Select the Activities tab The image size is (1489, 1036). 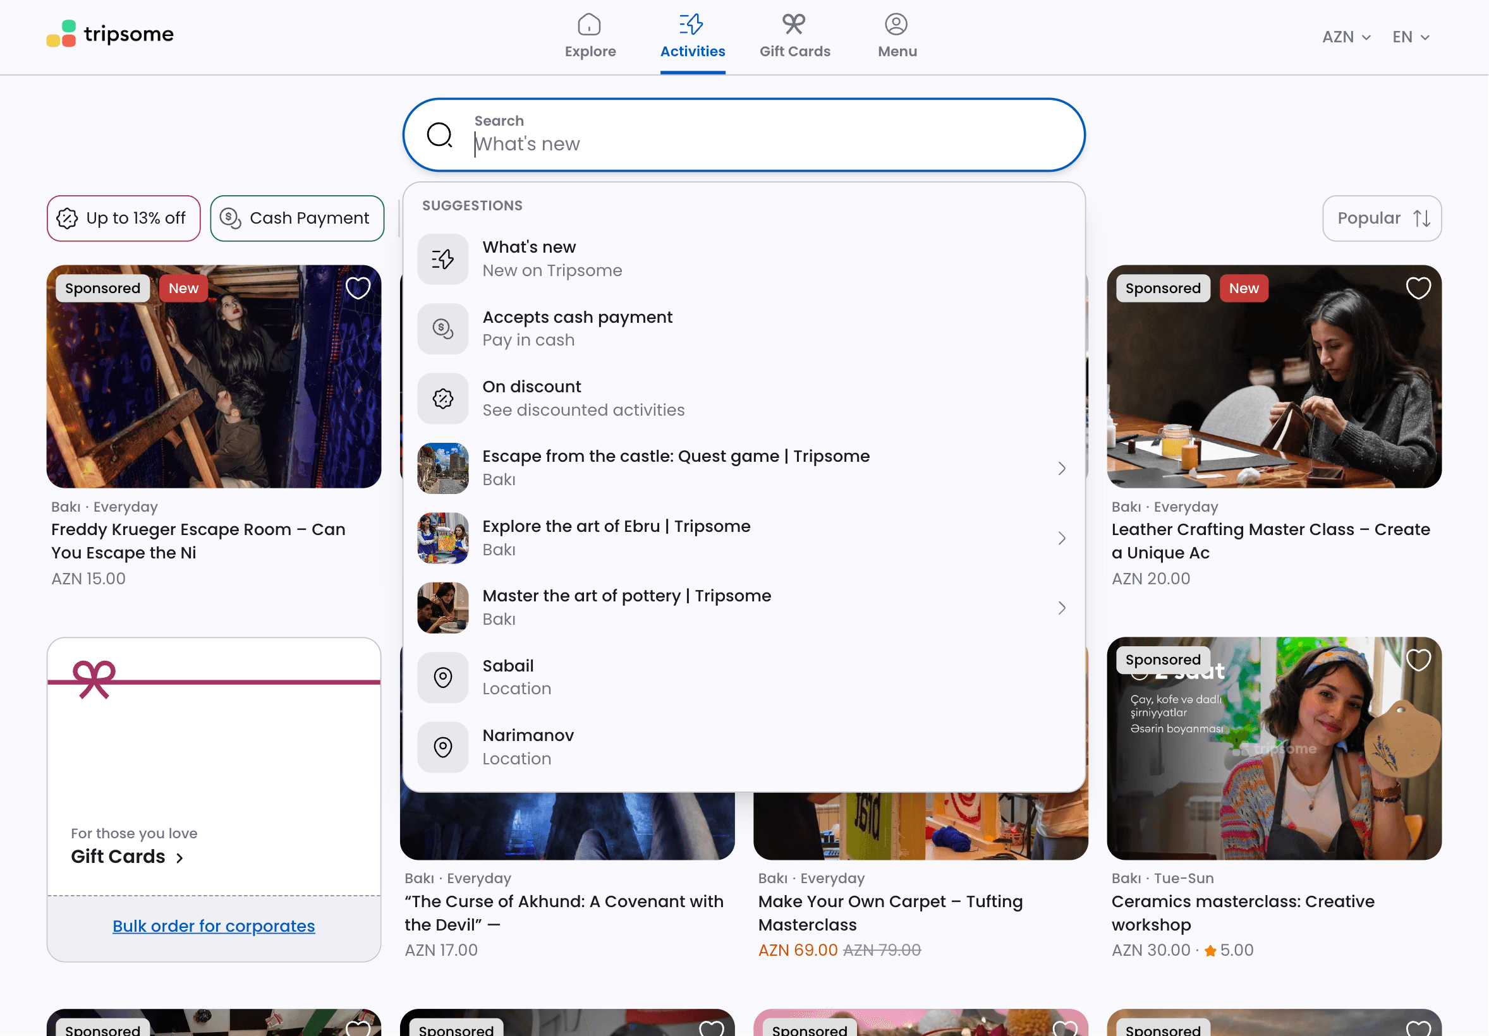pyautogui.click(x=693, y=37)
